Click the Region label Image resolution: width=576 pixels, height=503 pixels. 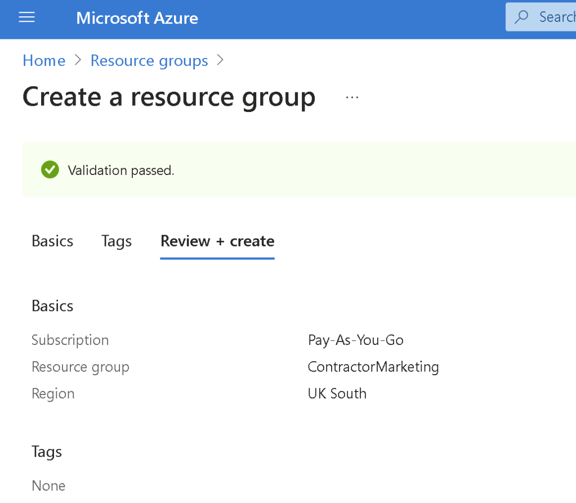tap(53, 394)
